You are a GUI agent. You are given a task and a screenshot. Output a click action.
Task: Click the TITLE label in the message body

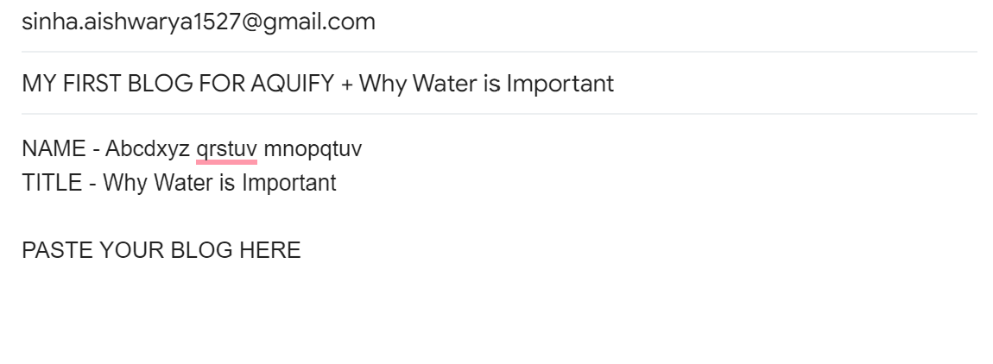pyautogui.click(x=52, y=183)
